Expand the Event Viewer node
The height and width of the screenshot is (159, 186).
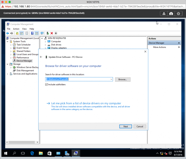tap(11, 48)
